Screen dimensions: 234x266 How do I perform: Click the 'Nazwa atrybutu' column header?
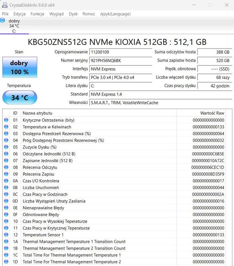(x=98, y=113)
